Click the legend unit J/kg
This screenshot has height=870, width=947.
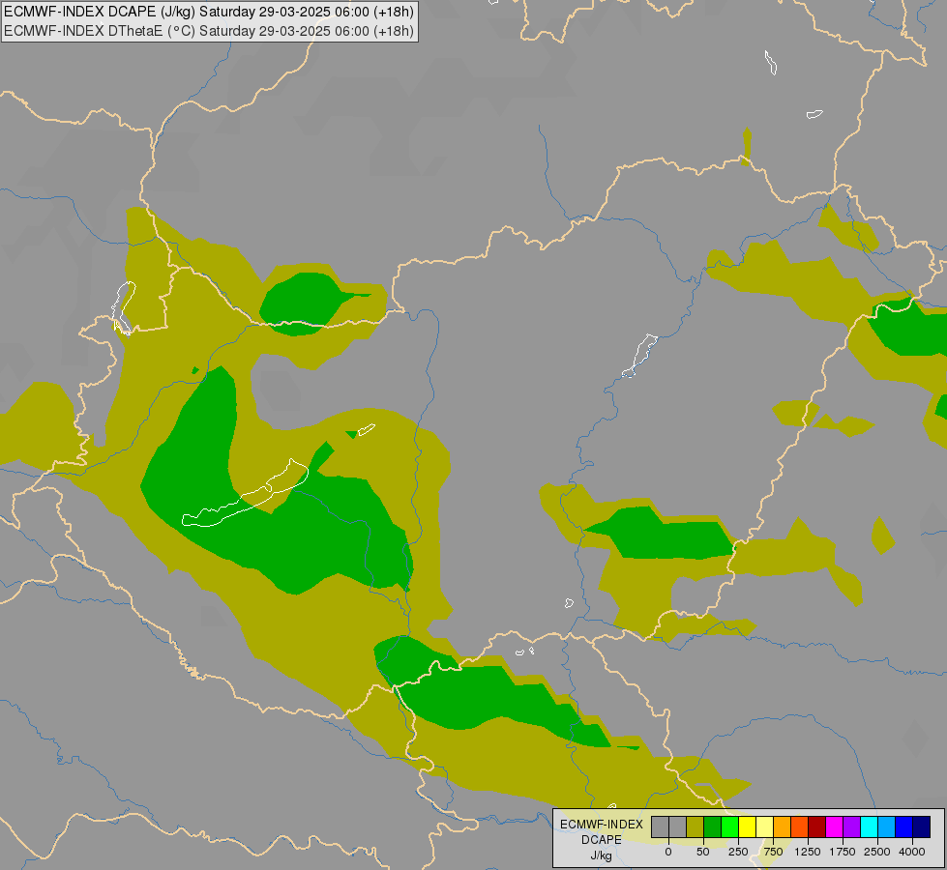tap(602, 856)
